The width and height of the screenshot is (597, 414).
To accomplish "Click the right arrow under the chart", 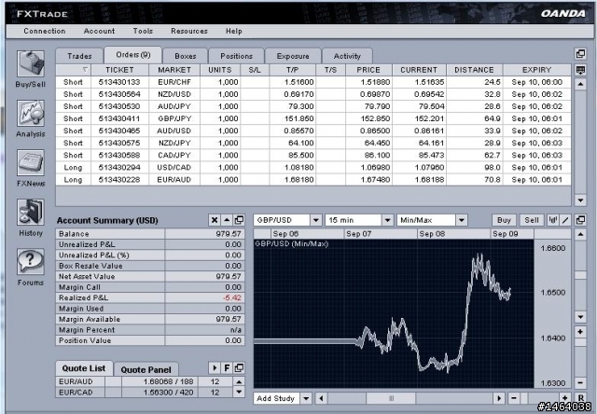I will (498, 398).
